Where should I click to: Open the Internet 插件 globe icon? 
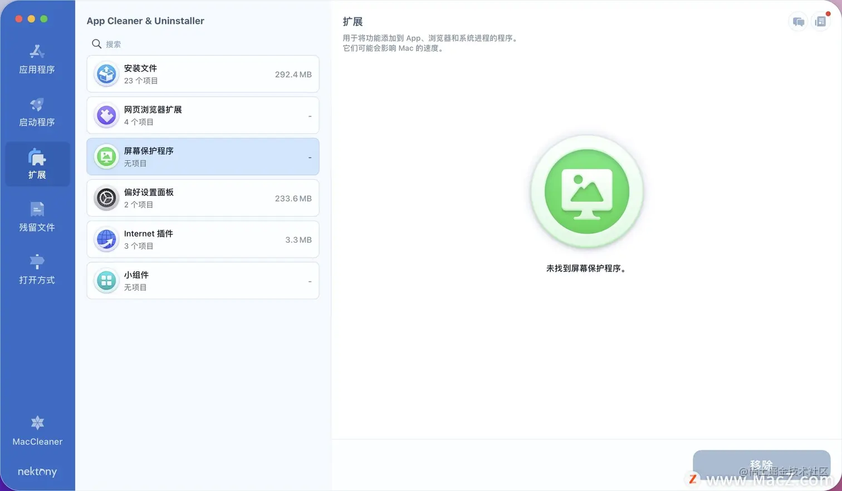click(106, 239)
